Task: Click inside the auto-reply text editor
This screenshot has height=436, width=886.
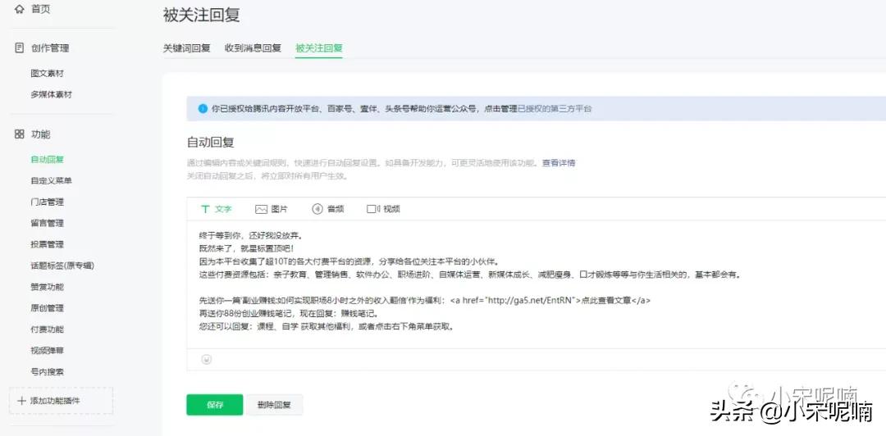Action: click(x=536, y=283)
